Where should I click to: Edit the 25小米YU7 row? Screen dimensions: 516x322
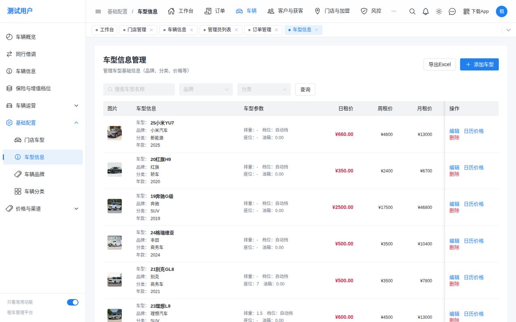454,131
